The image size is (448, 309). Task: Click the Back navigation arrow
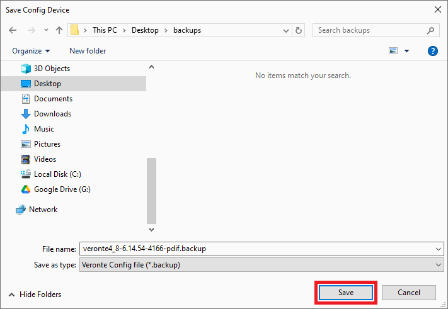[14, 30]
